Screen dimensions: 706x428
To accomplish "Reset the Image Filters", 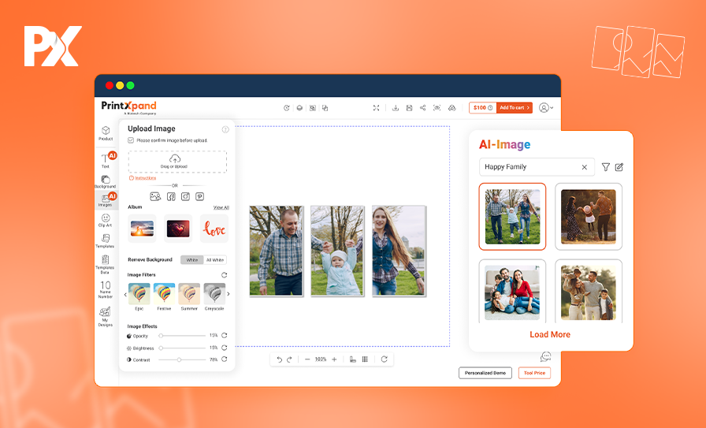I will [x=225, y=275].
